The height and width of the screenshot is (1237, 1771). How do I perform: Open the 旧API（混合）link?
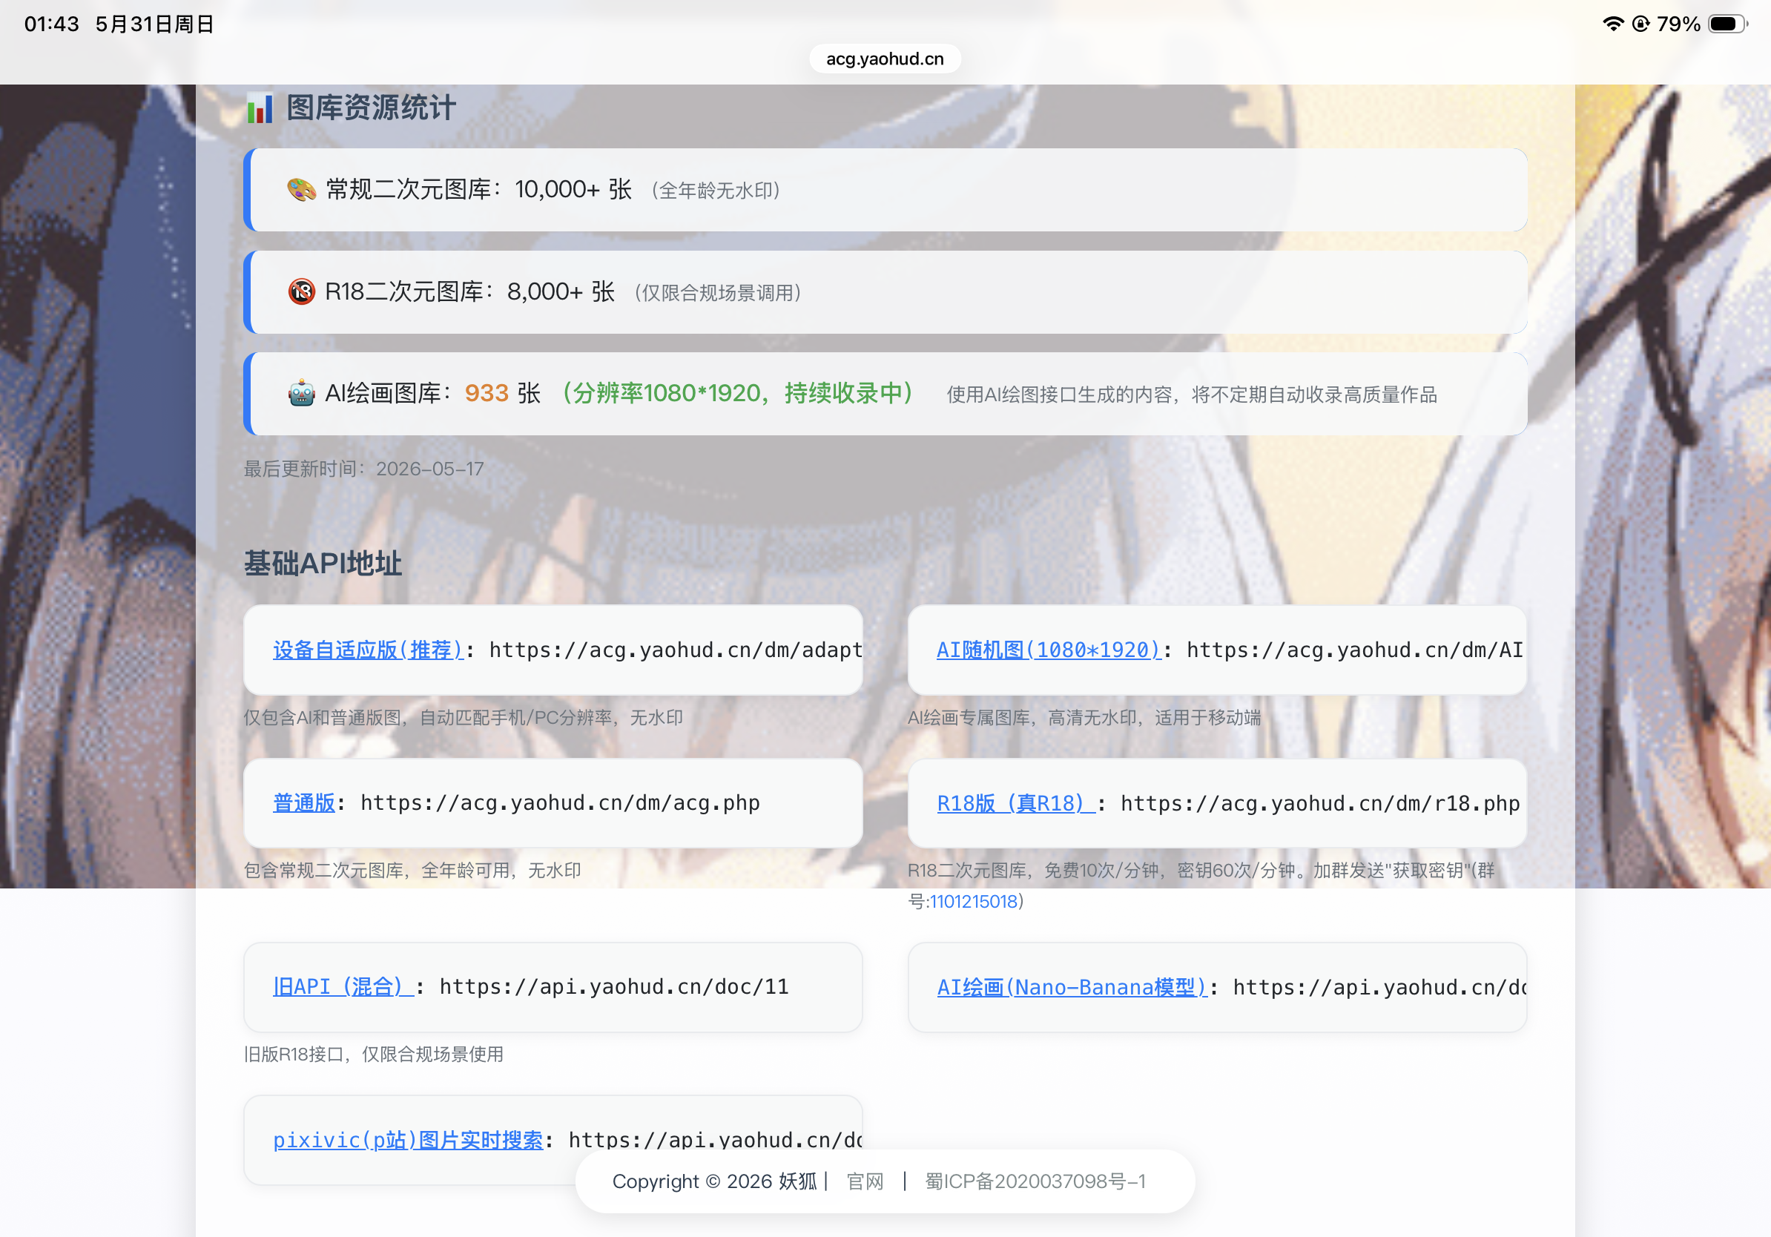(x=343, y=986)
